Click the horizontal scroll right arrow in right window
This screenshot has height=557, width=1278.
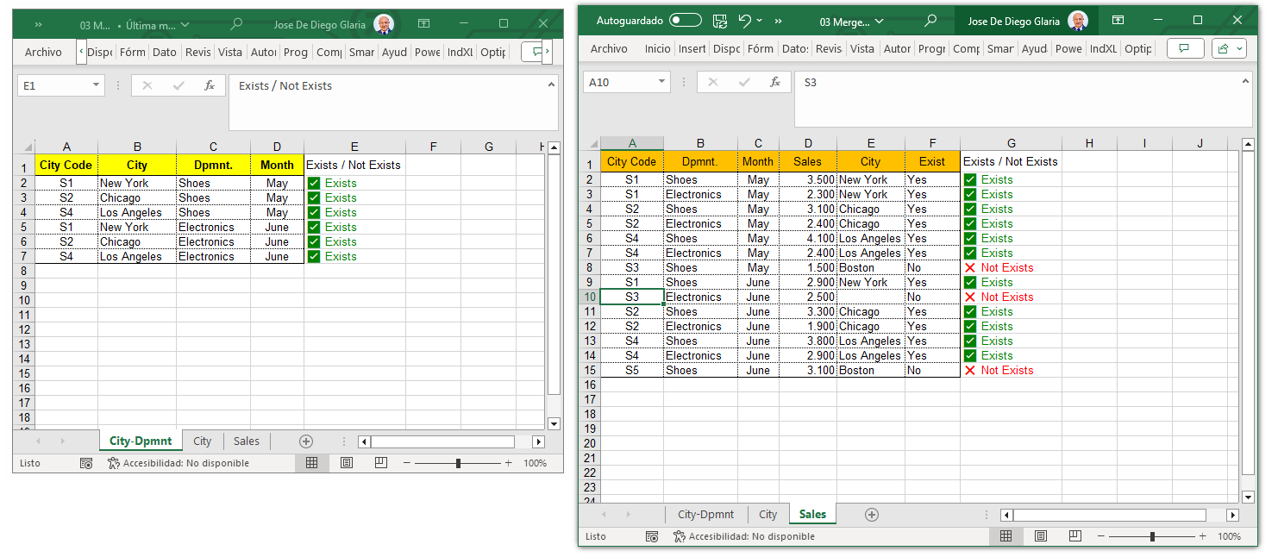click(x=1232, y=515)
